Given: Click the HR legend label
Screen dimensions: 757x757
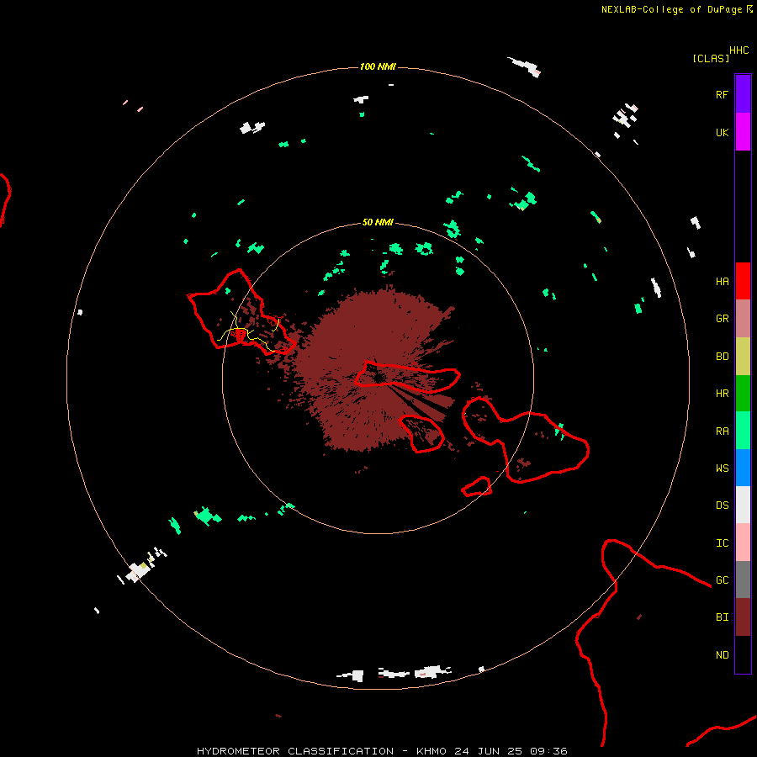Looking at the screenshot, I should click(x=722, y=394).
